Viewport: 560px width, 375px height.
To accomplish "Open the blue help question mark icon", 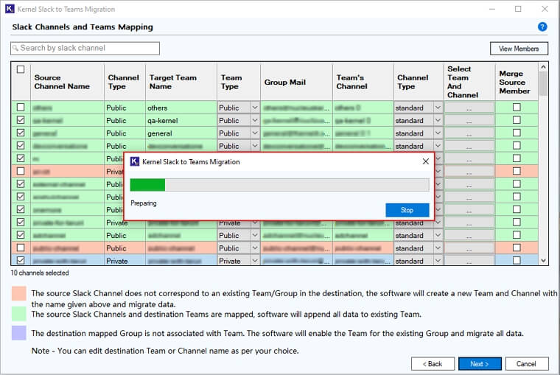I will [542, 27].
